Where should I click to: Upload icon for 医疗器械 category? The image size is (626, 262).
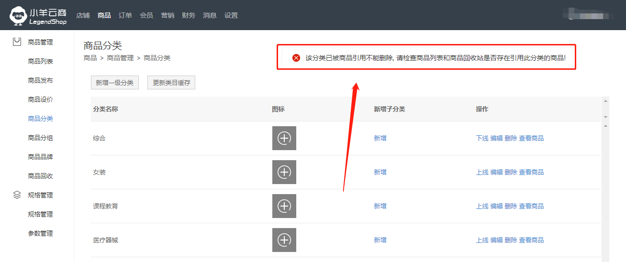[x=284, y=240]
